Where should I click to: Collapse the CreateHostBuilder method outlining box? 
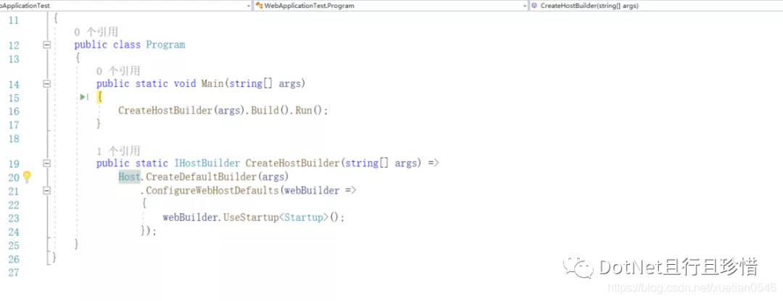point(47,163)
